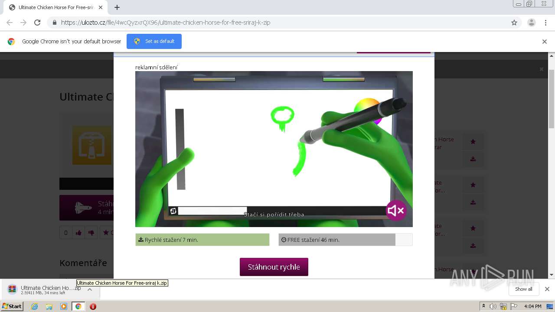555x312 pixels.
Task: Click the Stáhnout rychle button
Action: click(x=274, y=267)
